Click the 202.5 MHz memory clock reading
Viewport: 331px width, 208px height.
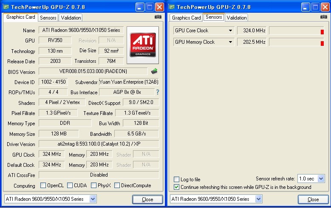click(x=252, y=42)
